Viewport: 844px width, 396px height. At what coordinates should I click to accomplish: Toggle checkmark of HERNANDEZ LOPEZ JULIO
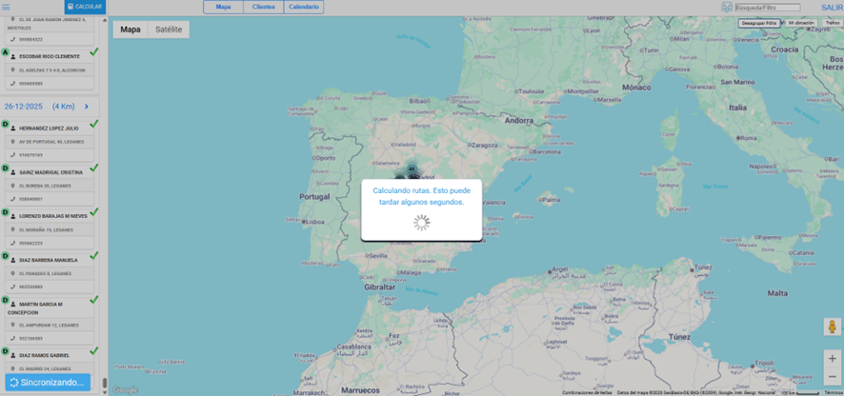point(93,124)
